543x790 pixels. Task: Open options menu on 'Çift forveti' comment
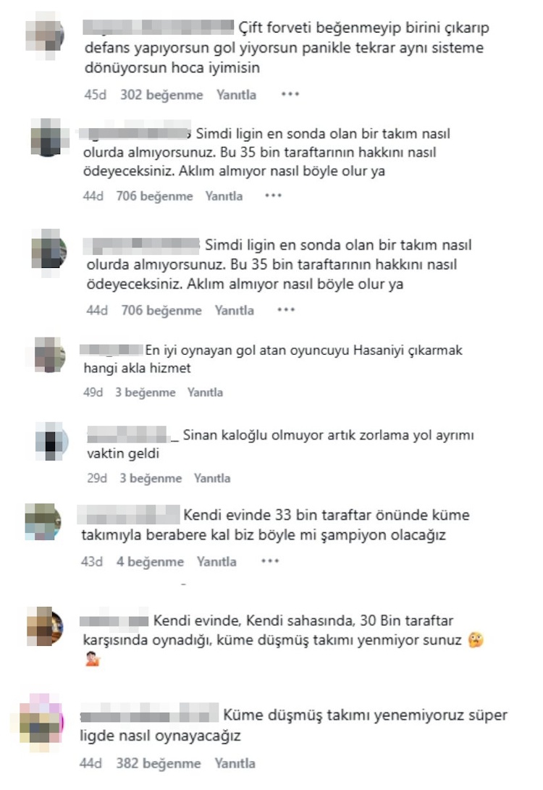pyautogui.click(x=290, y=94)
